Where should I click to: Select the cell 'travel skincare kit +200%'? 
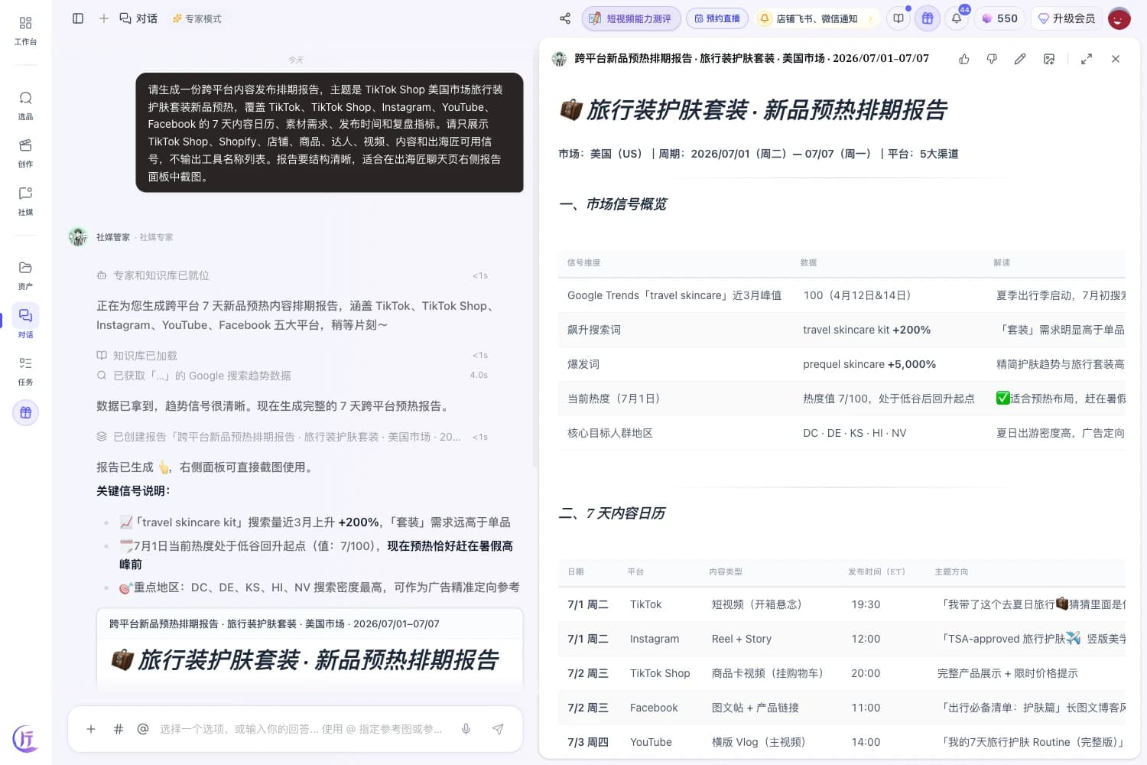pyautogui.click(x=866, y=330)
